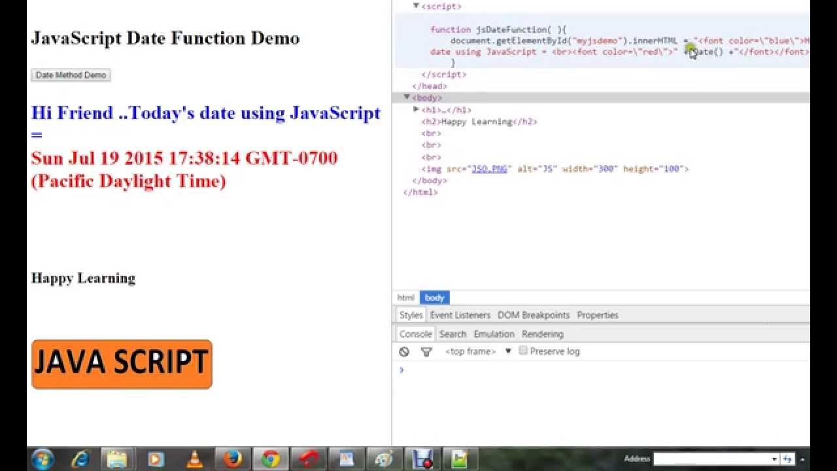
Task: Open the Rendering drawer tab
Action: (x=542, y=334)
